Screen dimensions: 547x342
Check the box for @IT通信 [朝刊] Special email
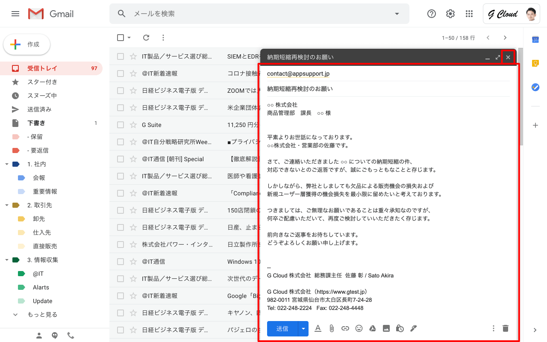coord(121,159)
